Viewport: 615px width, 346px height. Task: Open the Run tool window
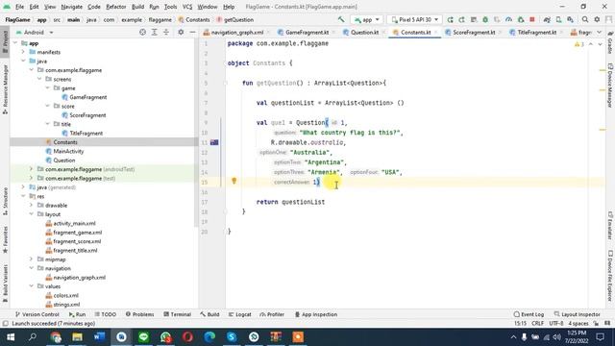tap(77, 314)
